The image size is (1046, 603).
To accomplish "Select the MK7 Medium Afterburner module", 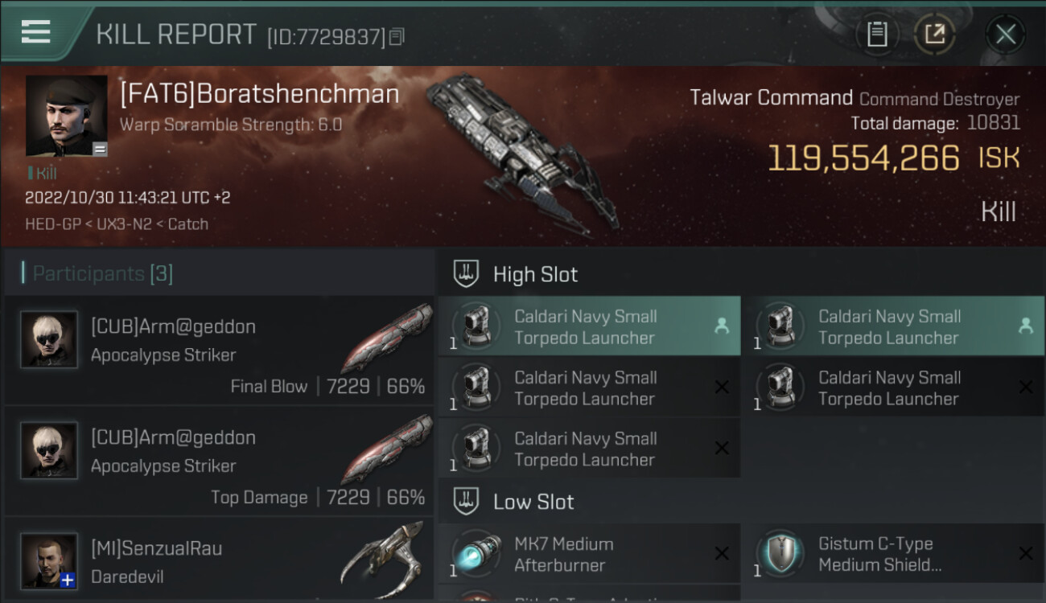I will [x=588, y=554].
